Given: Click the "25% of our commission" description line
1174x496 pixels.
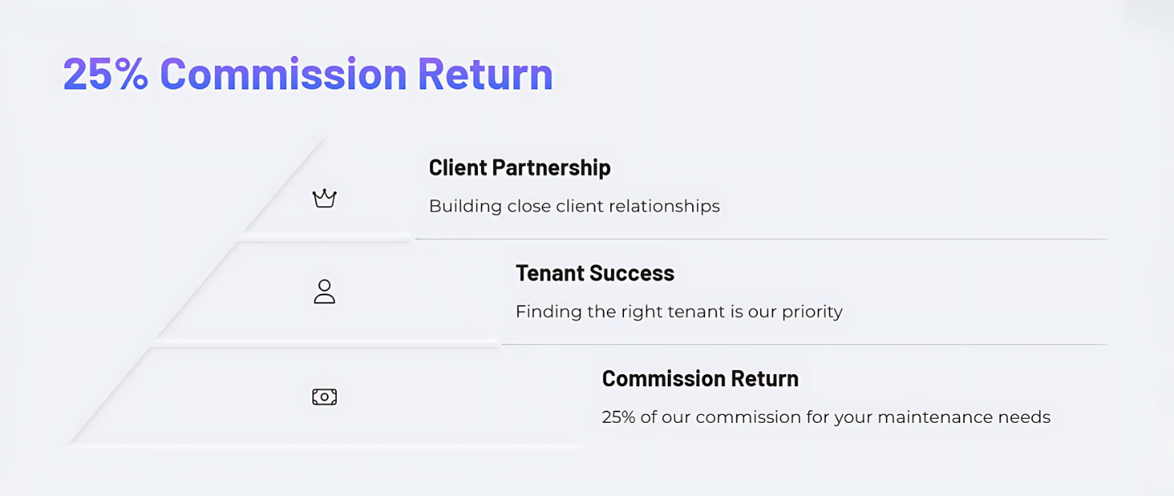Looking at the screenshot, I should coord(825,417).
